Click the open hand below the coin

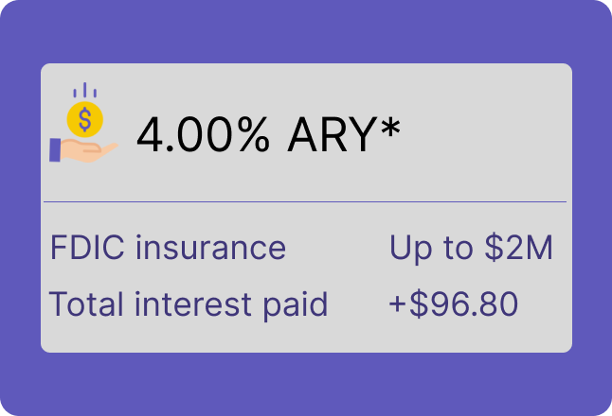[x=89, y=150]
